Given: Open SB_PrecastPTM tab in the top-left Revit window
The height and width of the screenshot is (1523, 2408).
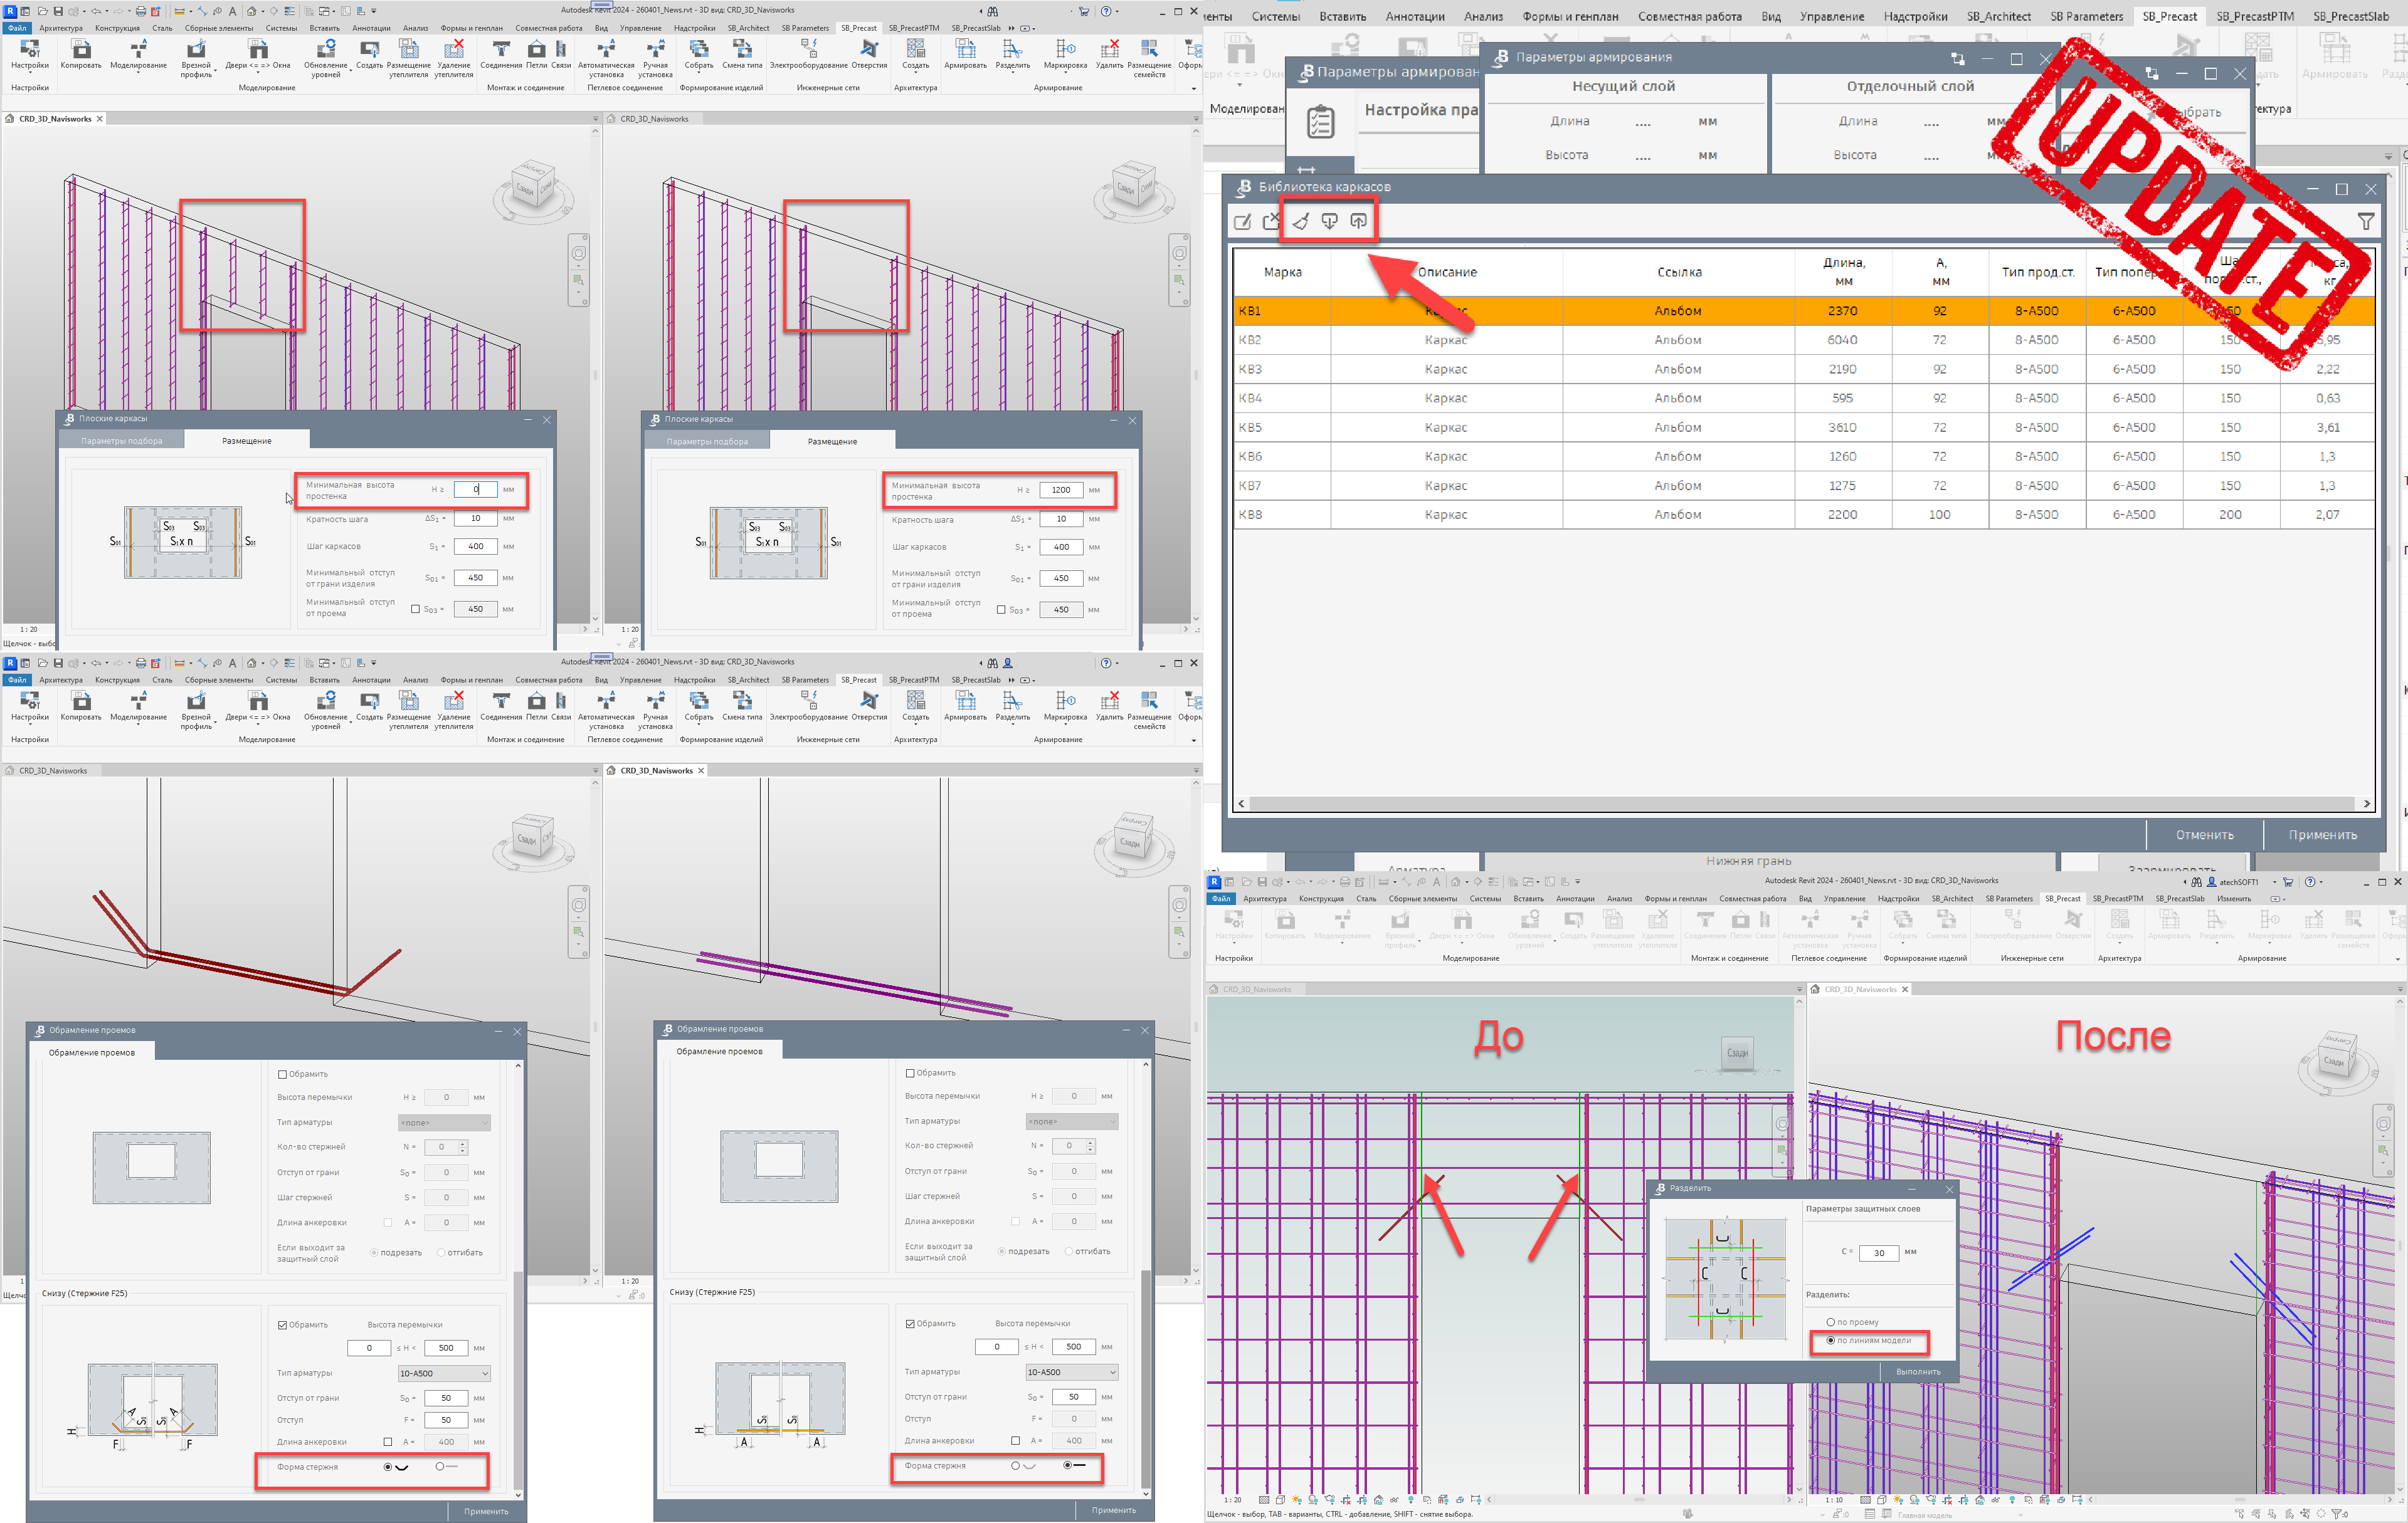Looking at the screenshot, I should 914,28.
